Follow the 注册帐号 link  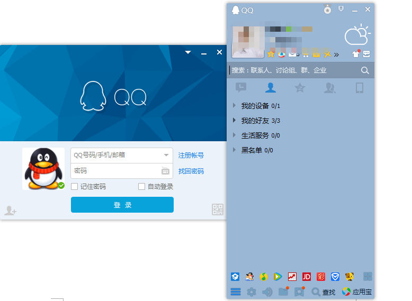[191, 156]
